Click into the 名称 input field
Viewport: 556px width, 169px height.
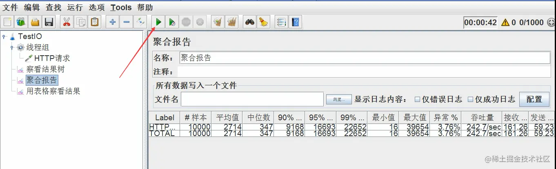pyautogui.click(x=365, y=58)
